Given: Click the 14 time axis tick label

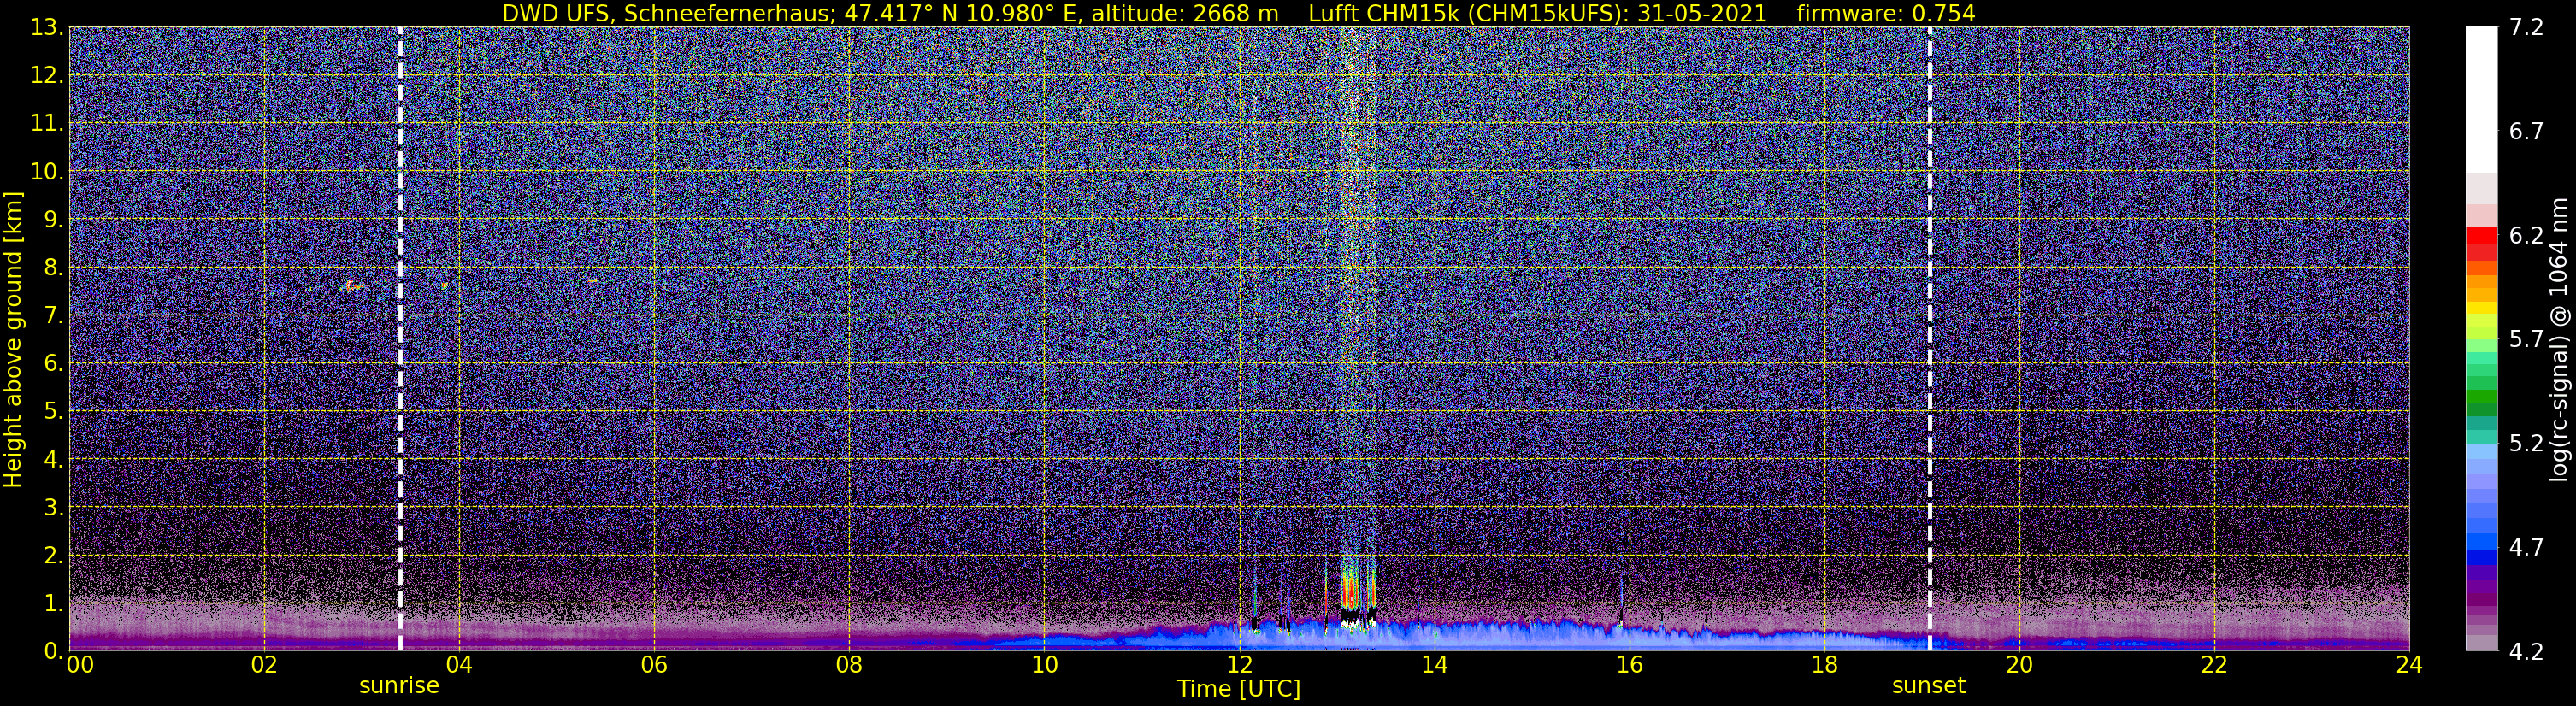Looking at the screenshot, I should [x=1434, y=666].
